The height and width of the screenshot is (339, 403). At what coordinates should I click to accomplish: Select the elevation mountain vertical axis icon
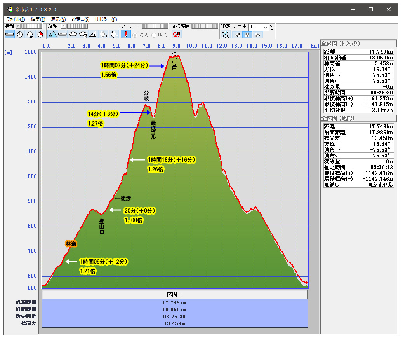[x=52, y=35]
